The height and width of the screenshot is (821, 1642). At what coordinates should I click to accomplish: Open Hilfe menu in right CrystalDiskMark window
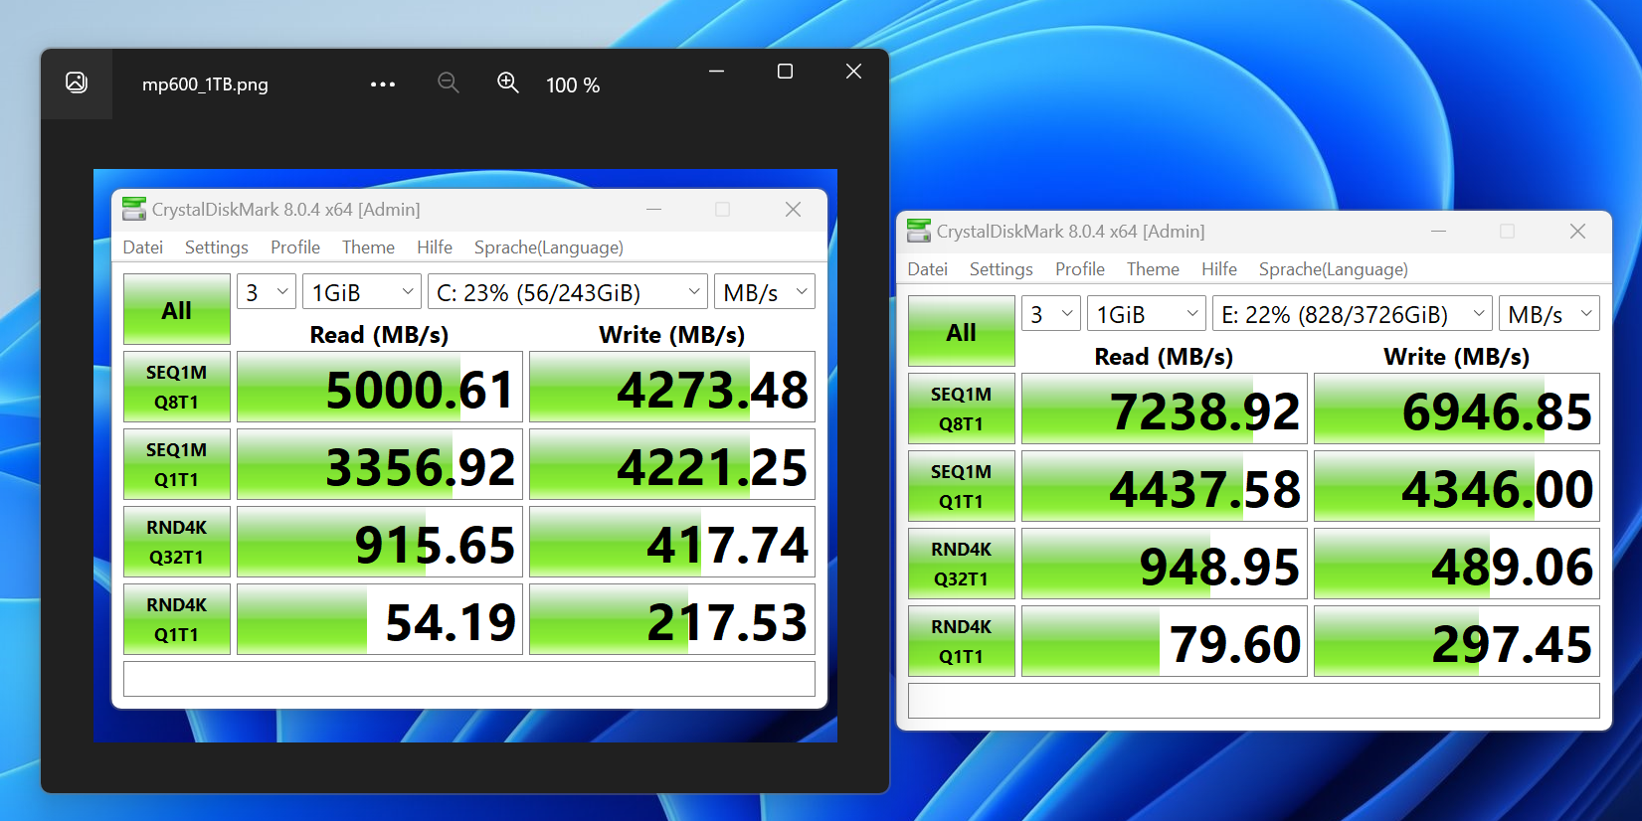[x=1219, y=269]
